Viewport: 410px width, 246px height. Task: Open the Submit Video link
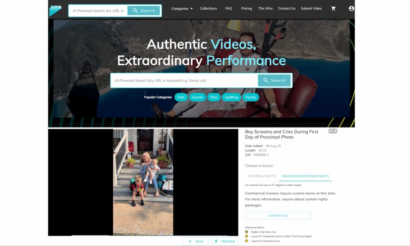pyautogui.click(x=311, y=8)
